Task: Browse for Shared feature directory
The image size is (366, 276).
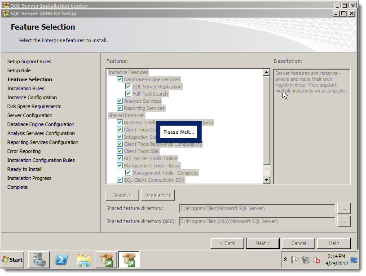Action: coord(344,208)
